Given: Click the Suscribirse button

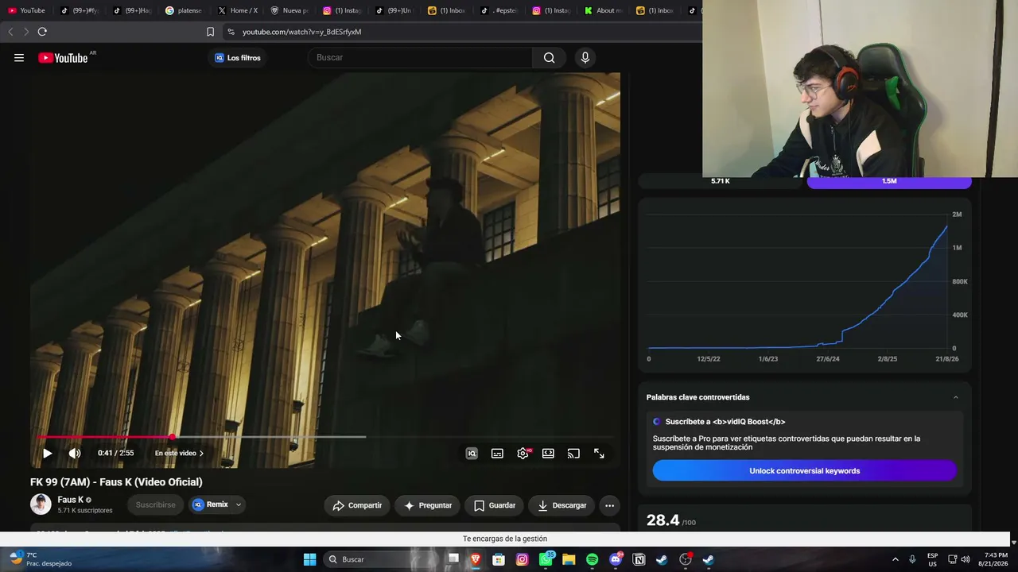Looking at the screenshot, I should [155, 504].
